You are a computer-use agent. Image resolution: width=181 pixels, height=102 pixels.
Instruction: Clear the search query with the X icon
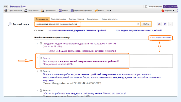[138, 24]
